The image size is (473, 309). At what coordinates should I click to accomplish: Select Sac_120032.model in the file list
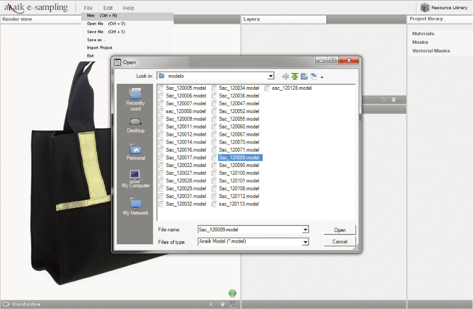coord(186,204)
